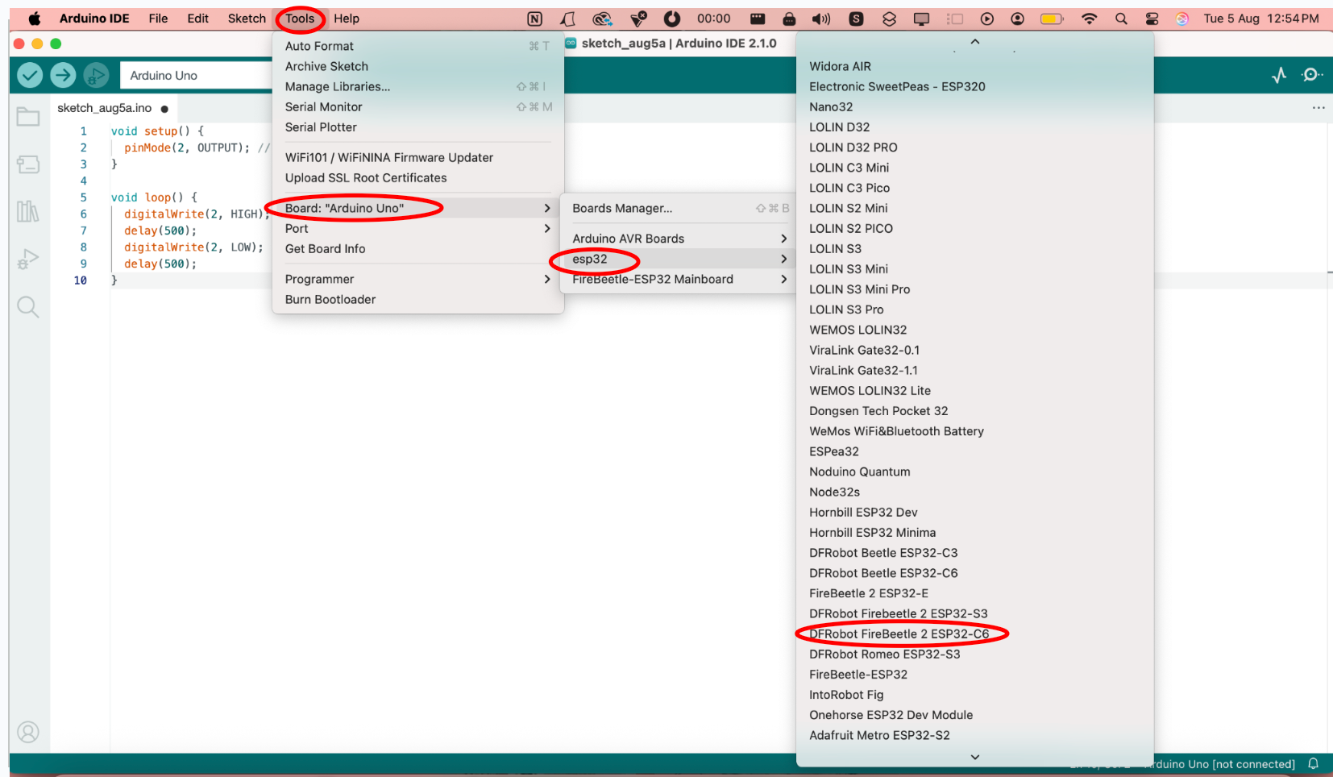Open the Boards Manager sidebar icon
The width and height of the screenshot is (1333, 777).
pos(28,164)
